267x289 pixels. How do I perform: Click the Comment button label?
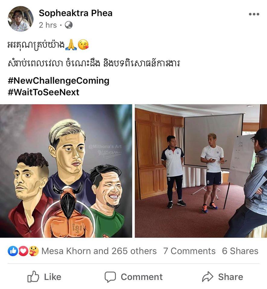coord(141,277)
